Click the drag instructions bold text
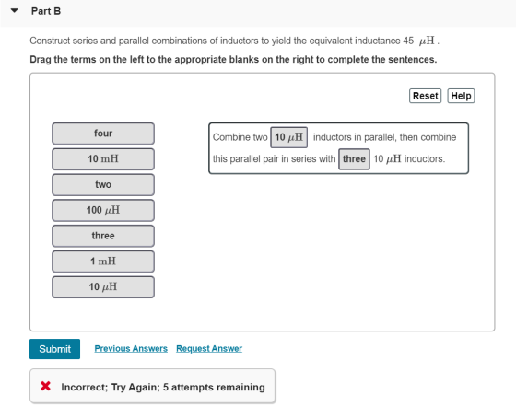516x407 pixels. [x=233, y=60]
